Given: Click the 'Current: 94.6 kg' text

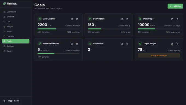Looking at the screenshot, I should (173, 50).
